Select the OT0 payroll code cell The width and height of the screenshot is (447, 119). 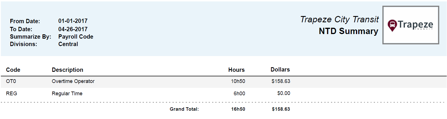11,81
